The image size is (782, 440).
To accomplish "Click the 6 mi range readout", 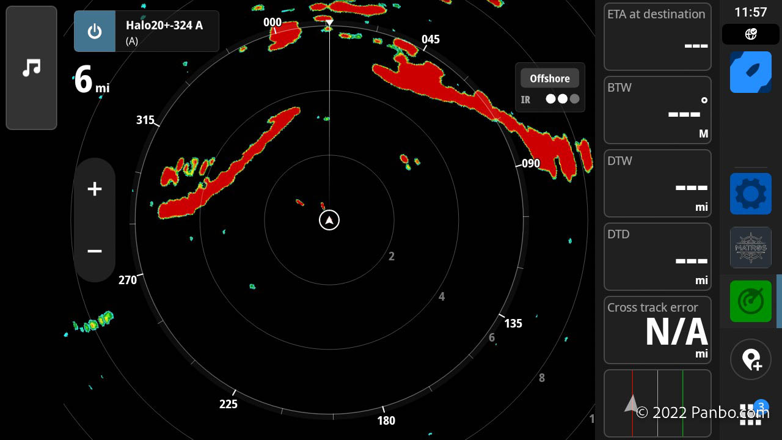I will (92, 80).
